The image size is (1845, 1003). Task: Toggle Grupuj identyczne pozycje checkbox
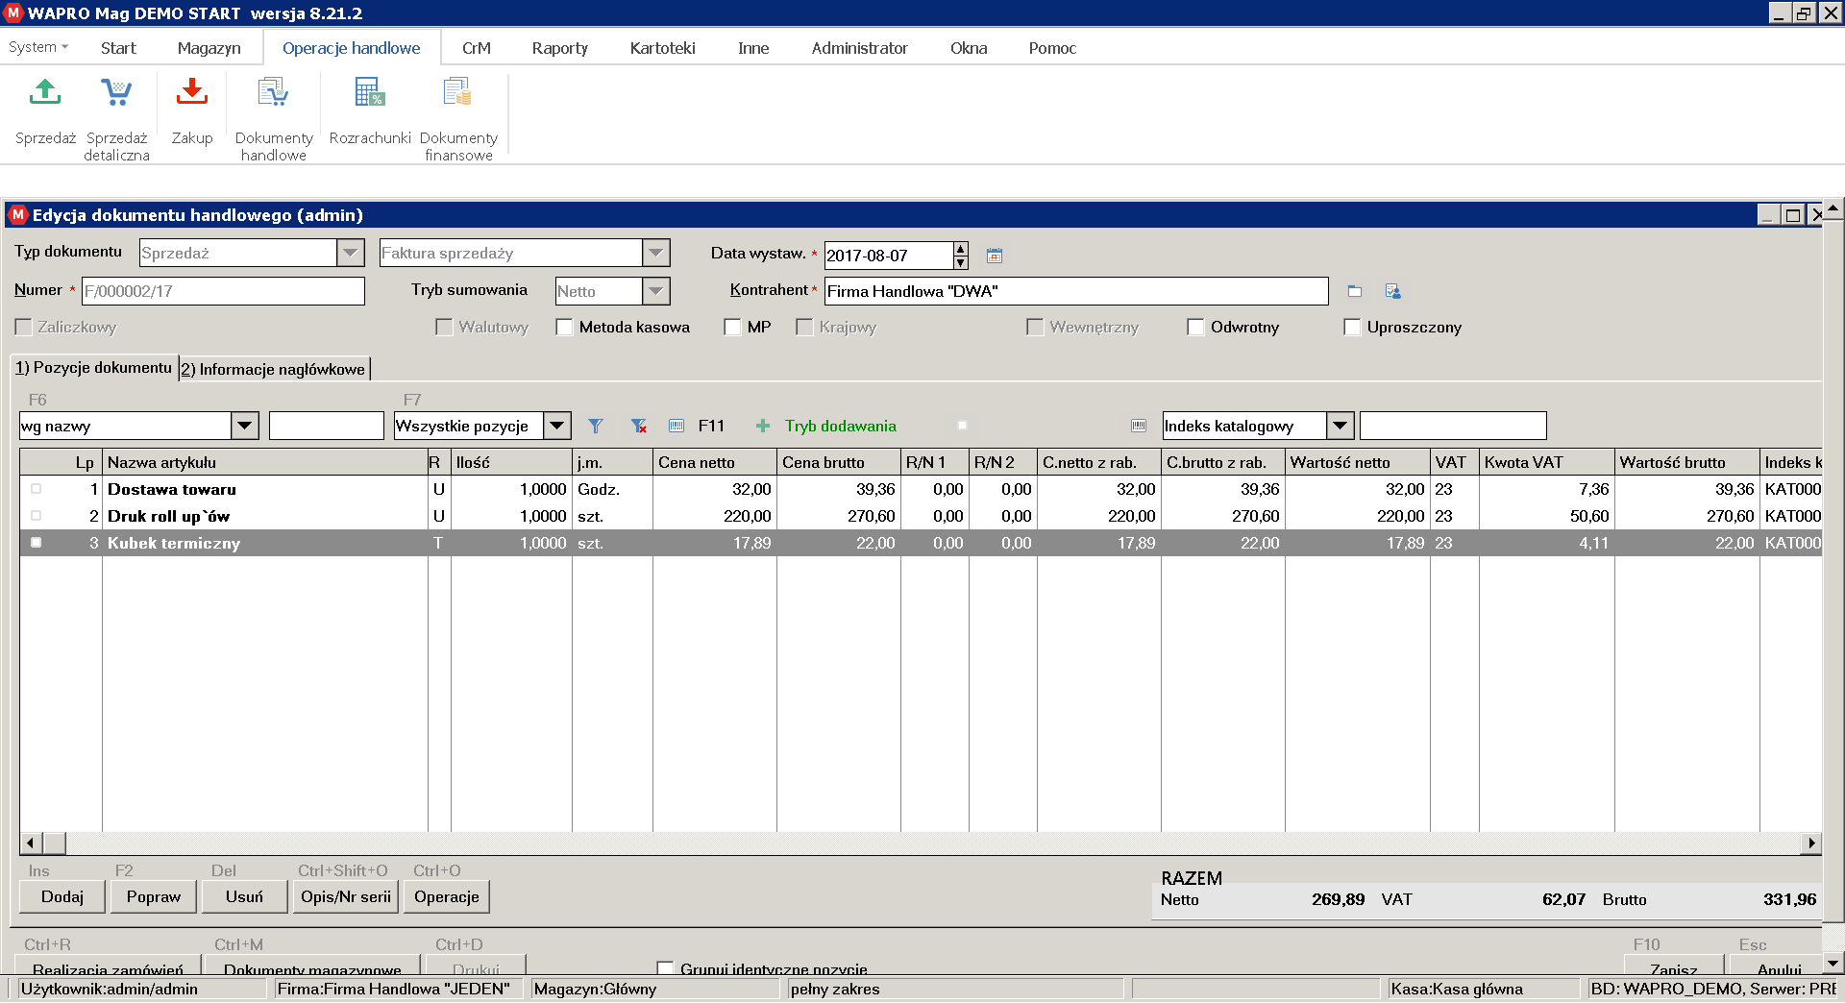[x=665, y=968]
